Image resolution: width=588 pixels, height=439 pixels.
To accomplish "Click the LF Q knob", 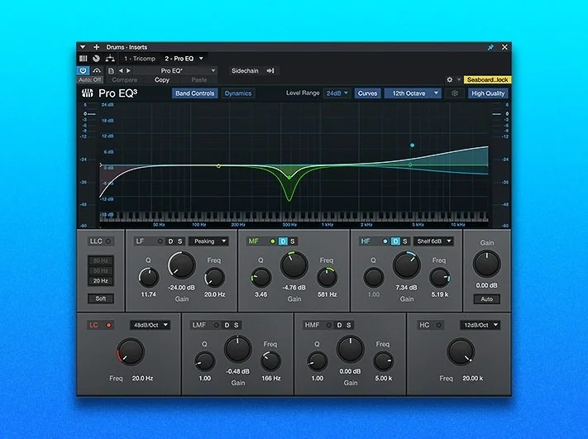I will (x=149, y=278).
